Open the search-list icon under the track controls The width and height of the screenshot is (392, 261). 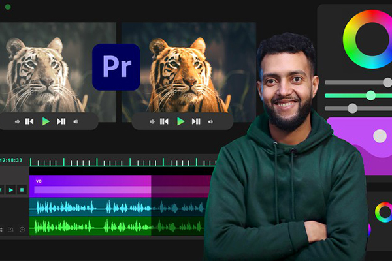coord(10,230)
